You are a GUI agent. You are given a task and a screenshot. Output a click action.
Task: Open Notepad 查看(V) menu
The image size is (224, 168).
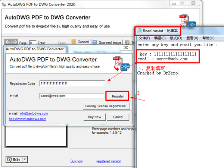192,38
